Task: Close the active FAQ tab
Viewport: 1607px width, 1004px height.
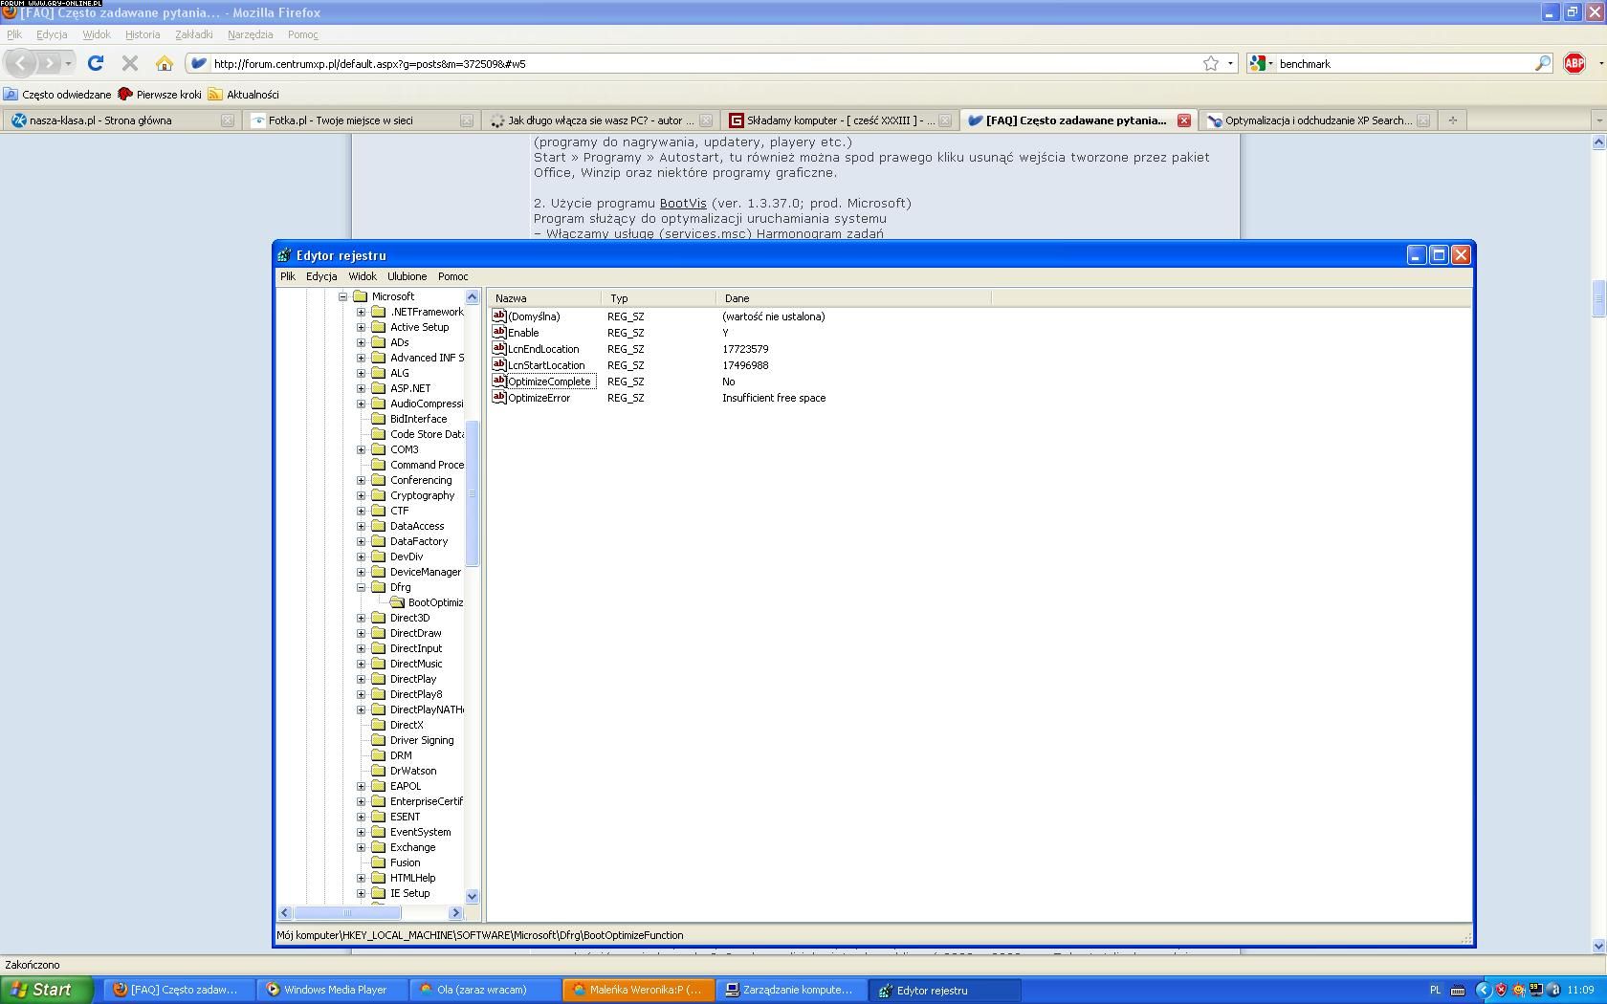Action: pyautogui.click(x=1183, y=120)
